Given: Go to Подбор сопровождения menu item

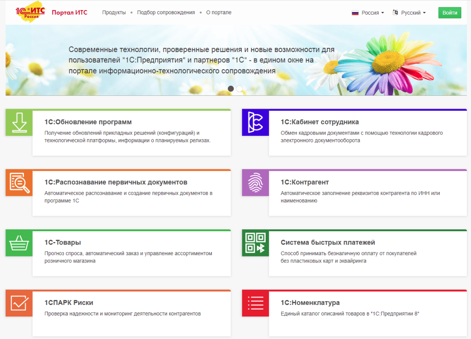Looking at the screenshot, I should [166, 12].
